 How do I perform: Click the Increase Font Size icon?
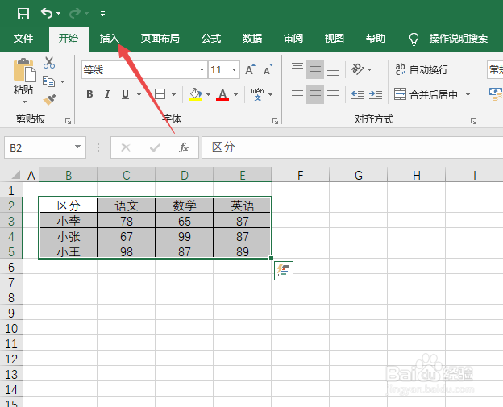[x=250, y=69]
